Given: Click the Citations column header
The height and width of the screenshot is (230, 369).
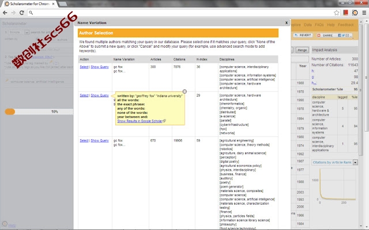Looking at the screenshot, I should [179, 59].
